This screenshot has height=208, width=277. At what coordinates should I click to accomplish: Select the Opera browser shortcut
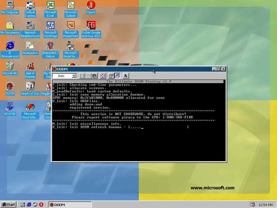pyautogui.click(x=91, y=7)
